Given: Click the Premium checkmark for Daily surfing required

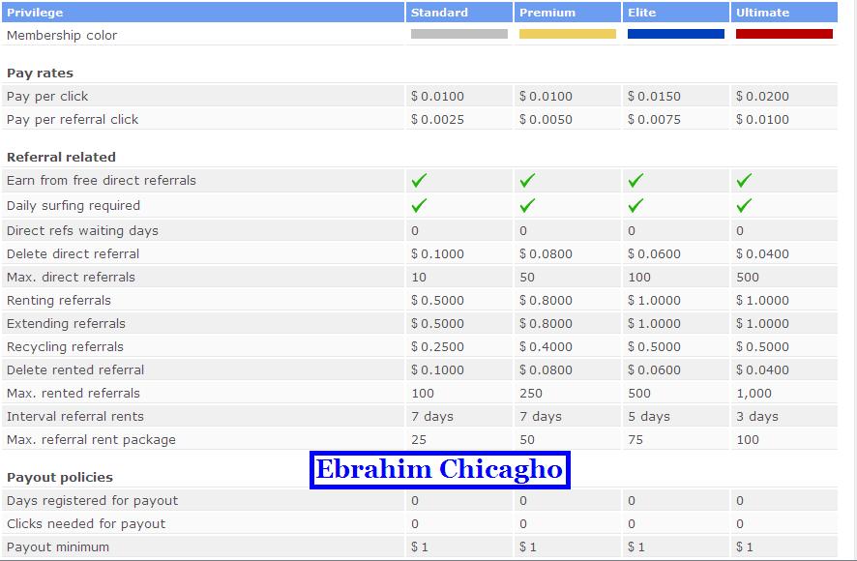Looking at the screenshot, I should click(x=527, y=206).
